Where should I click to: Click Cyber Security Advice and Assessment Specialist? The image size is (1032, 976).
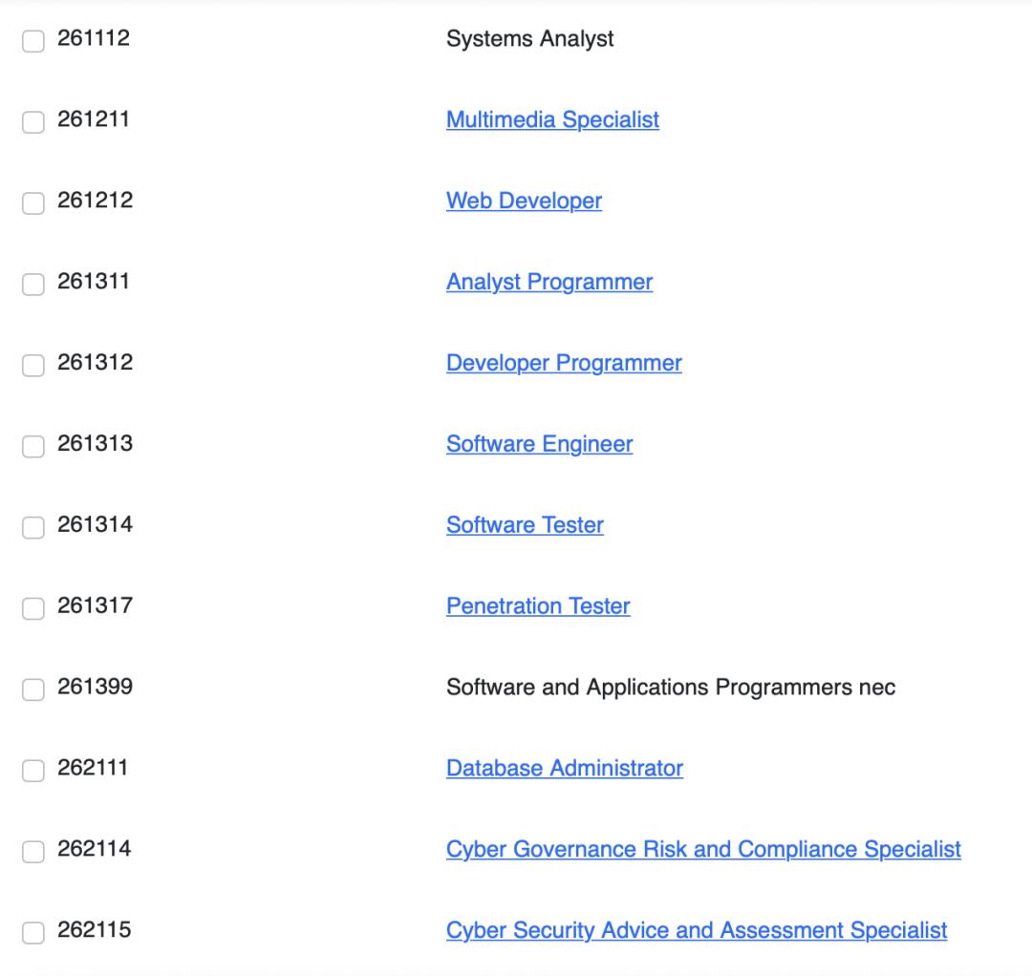pos(697,931)
